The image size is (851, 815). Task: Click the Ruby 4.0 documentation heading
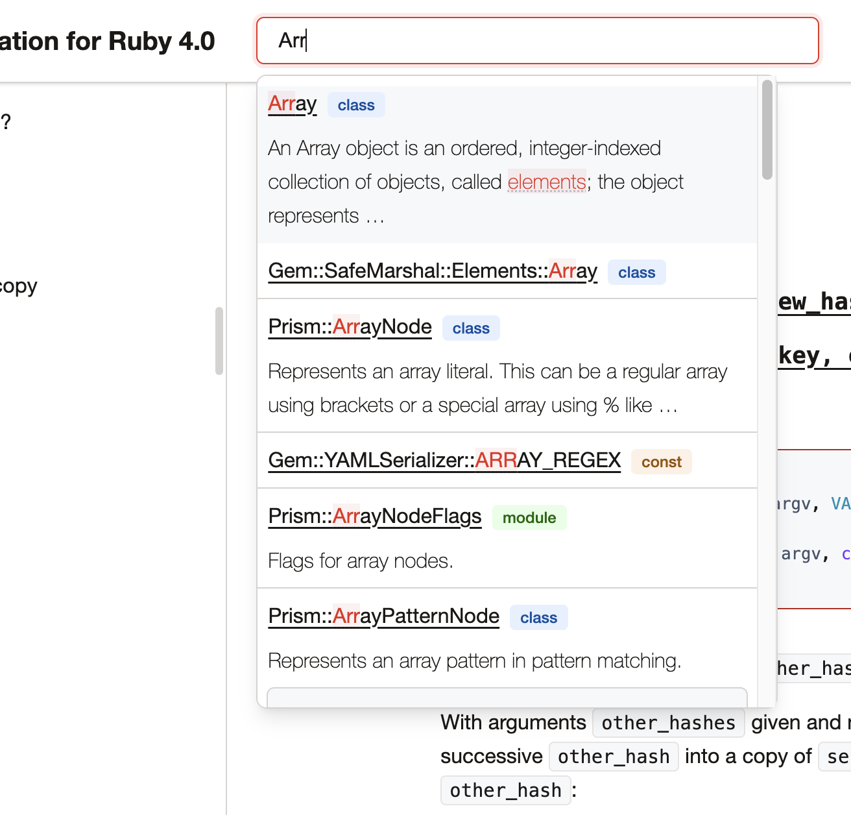tap(107, 40)
